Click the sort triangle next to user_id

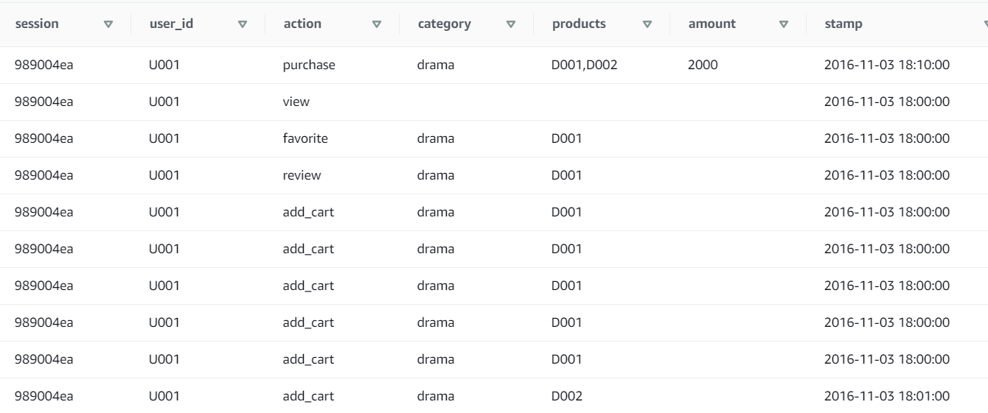[x=243, y=24]
